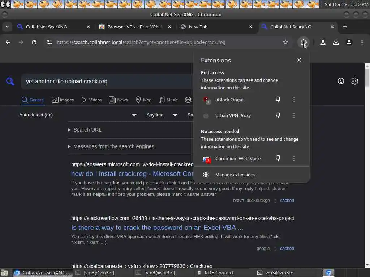The height and width of the screenshot is (277, 370).
Task: Reload the current page
Action: 34,42
